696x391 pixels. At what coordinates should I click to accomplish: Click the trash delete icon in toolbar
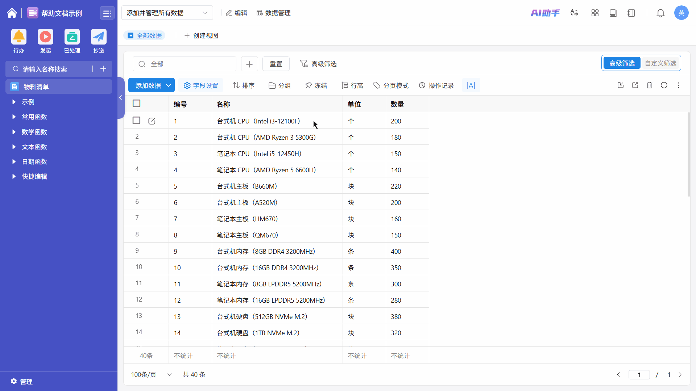tap(650, 85)
